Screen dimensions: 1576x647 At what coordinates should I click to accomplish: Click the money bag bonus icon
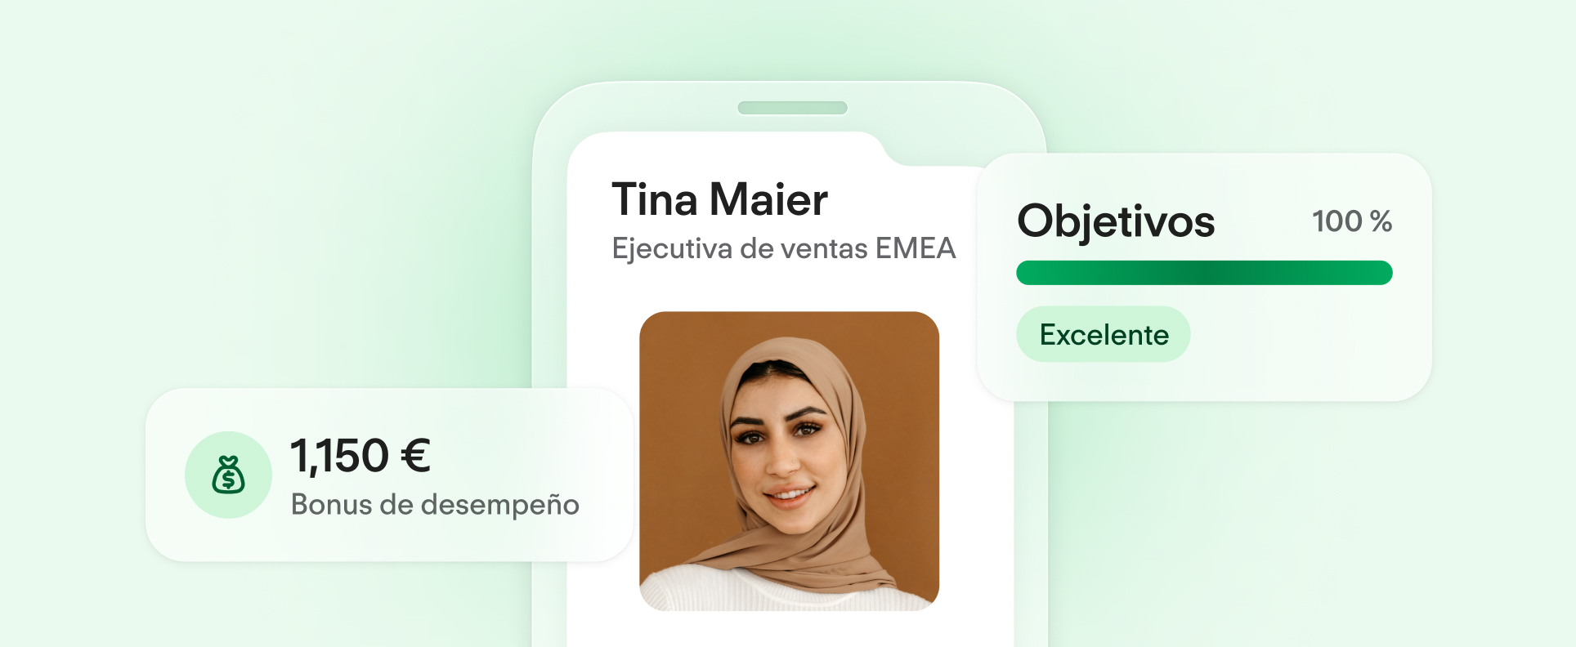click(x=229, y=475)
